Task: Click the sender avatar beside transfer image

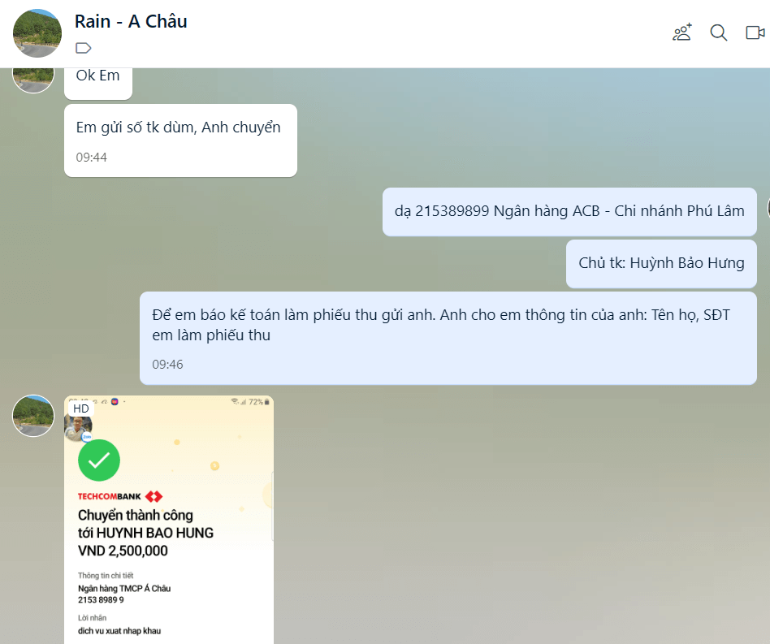Action: (33, 416)
